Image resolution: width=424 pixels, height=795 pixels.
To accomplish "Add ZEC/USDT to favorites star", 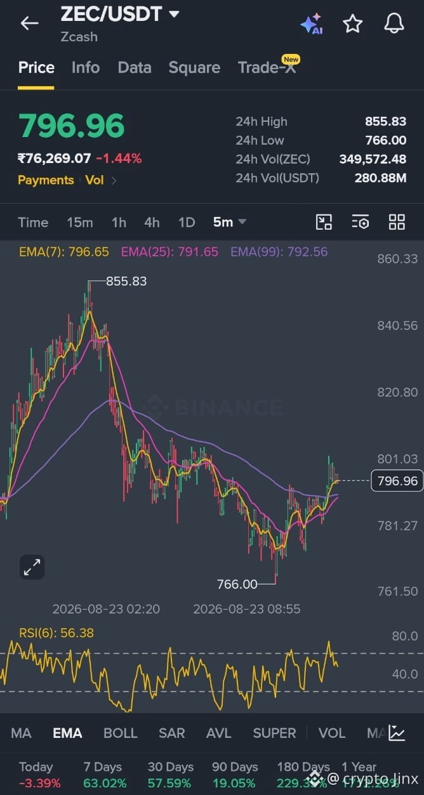I will click(352, 23).
